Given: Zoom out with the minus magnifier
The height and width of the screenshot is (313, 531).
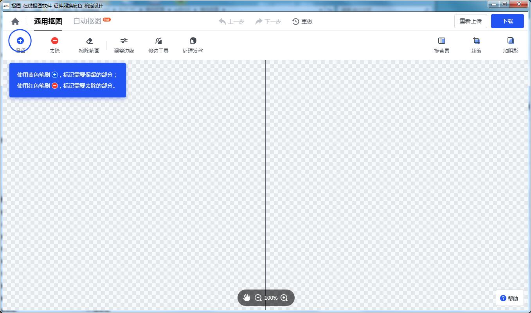Looking at the screenshot, I should (258, 298).
